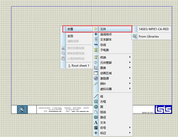Click the arc icon next to 弧线

(96, 112)
